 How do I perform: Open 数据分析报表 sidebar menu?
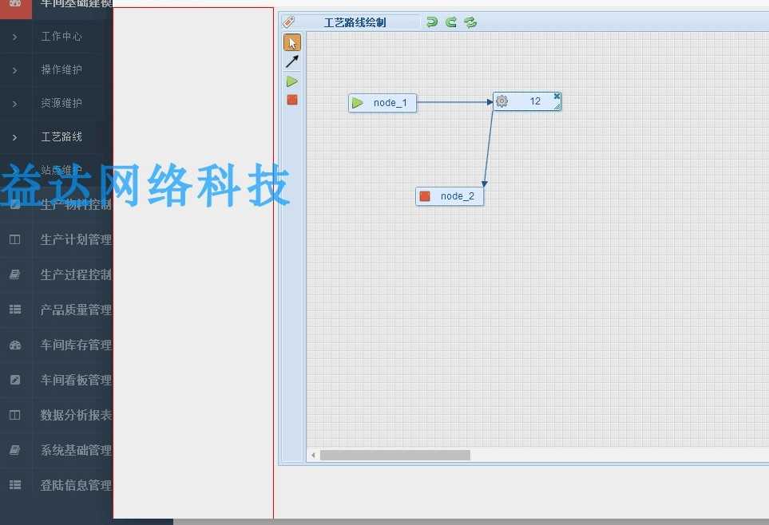tap(77, 415)
